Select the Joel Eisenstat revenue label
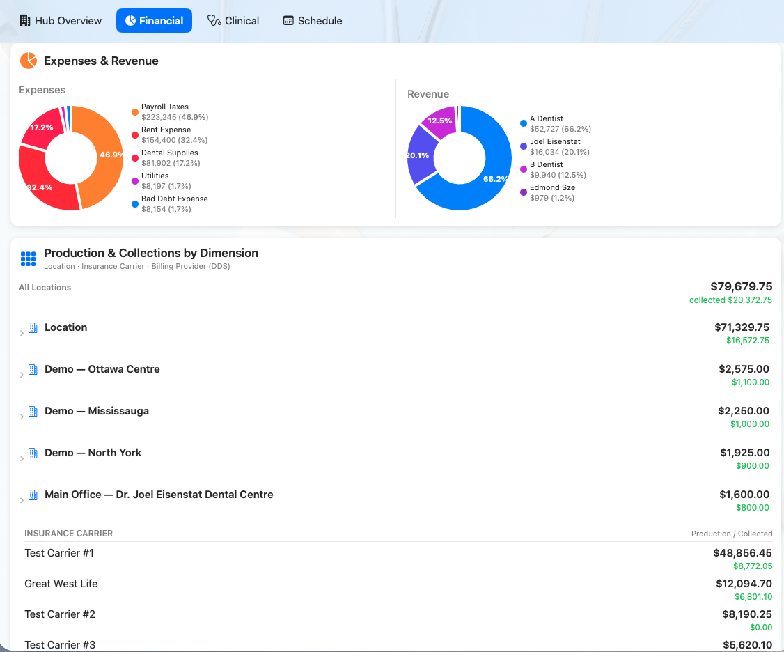 (555, 141)
